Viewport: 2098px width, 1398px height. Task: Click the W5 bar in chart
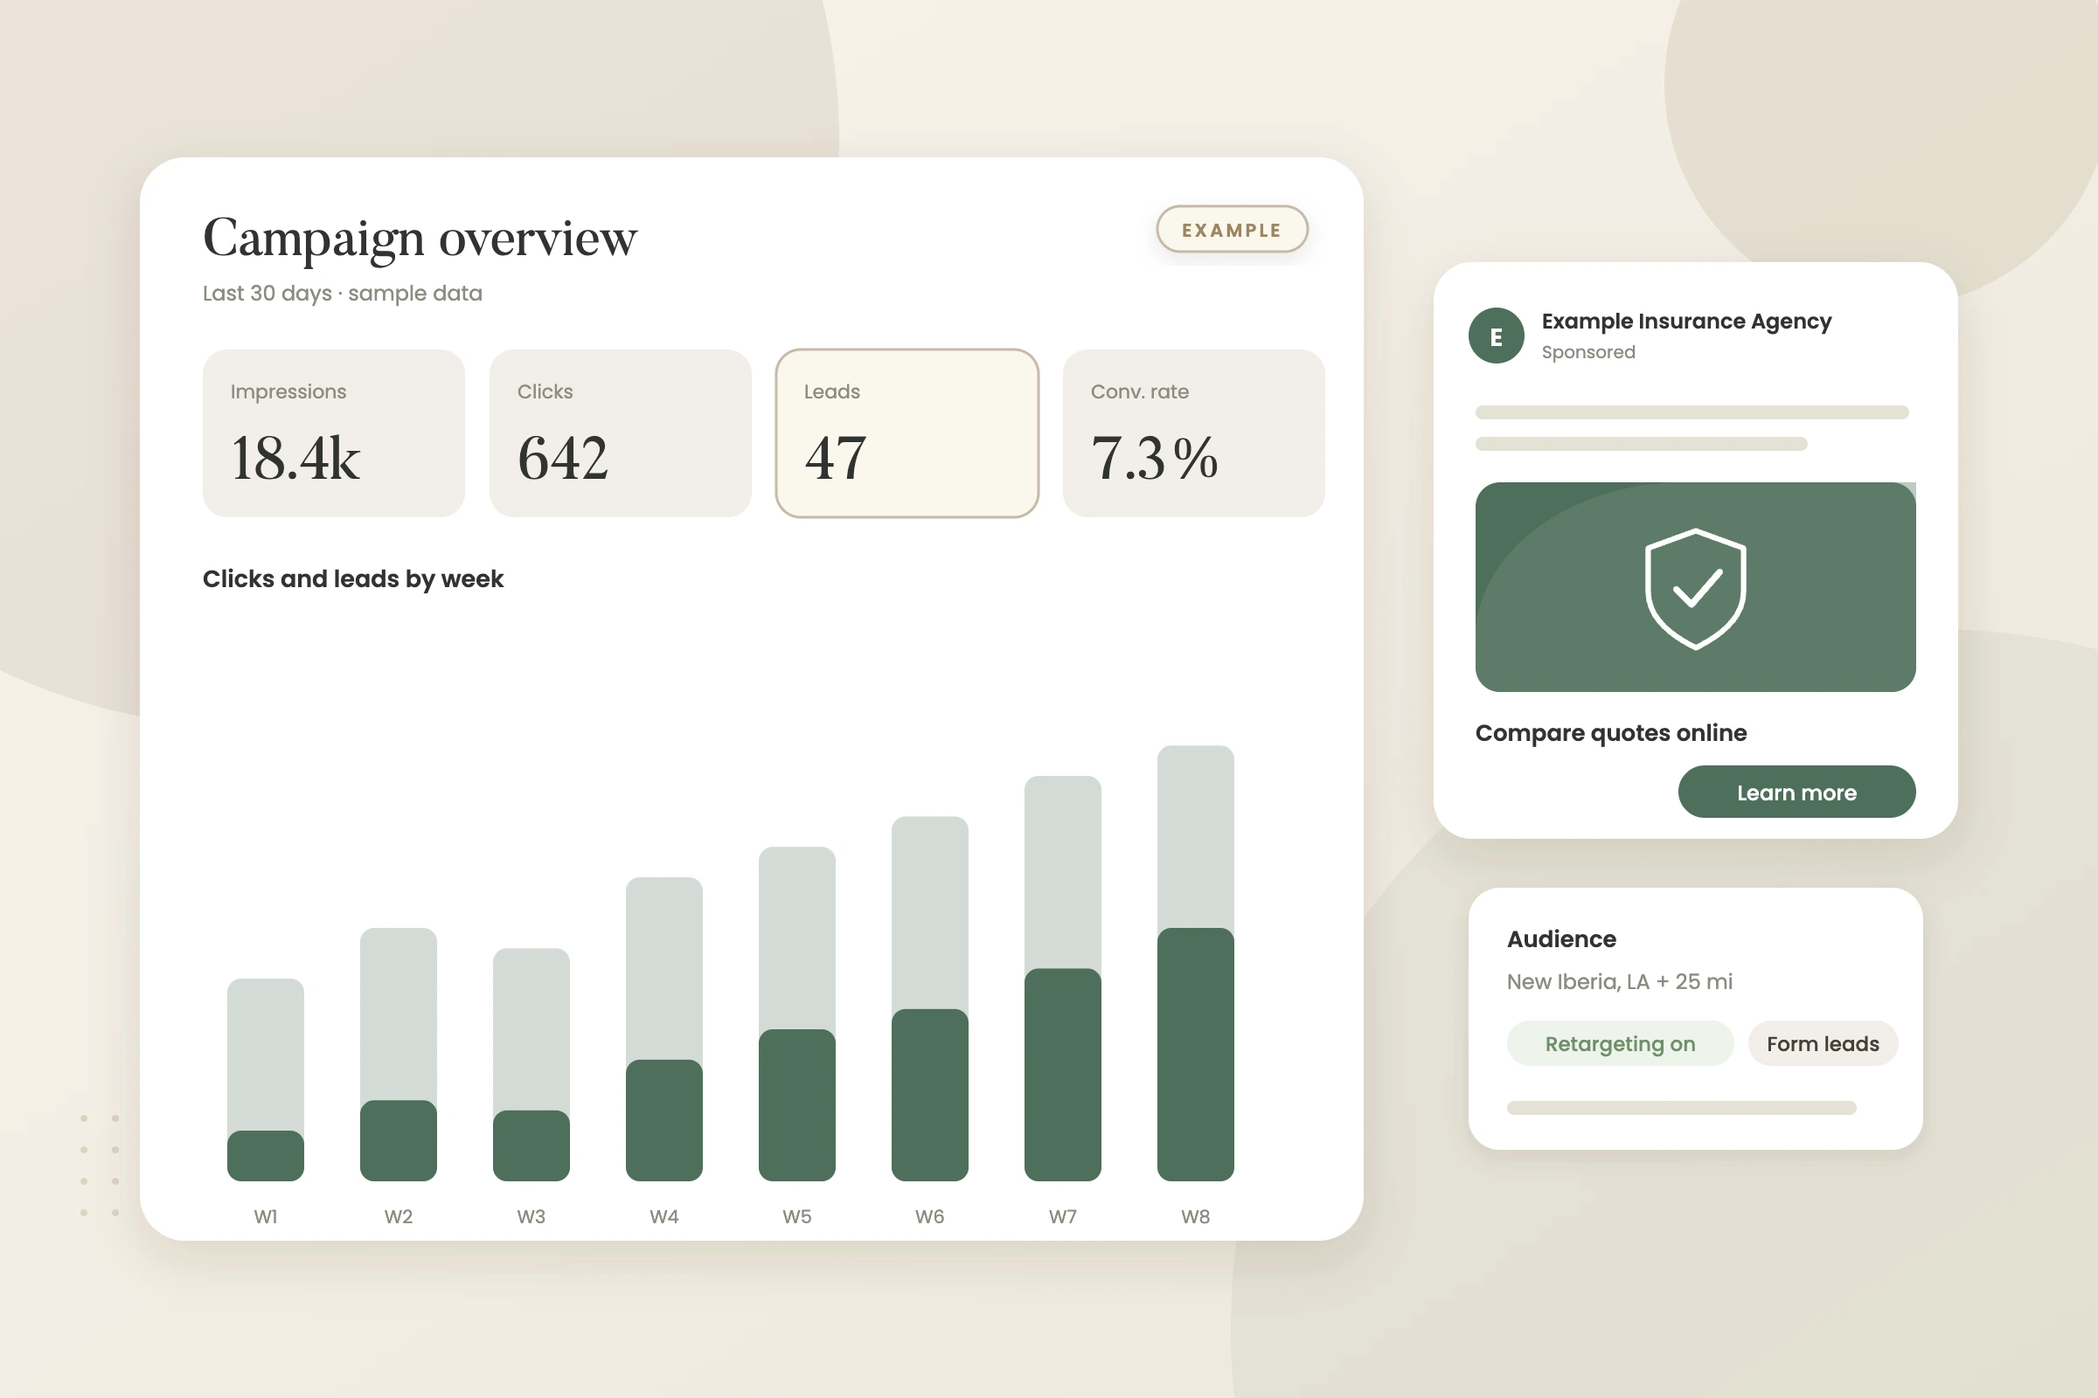pos(797,1014)
